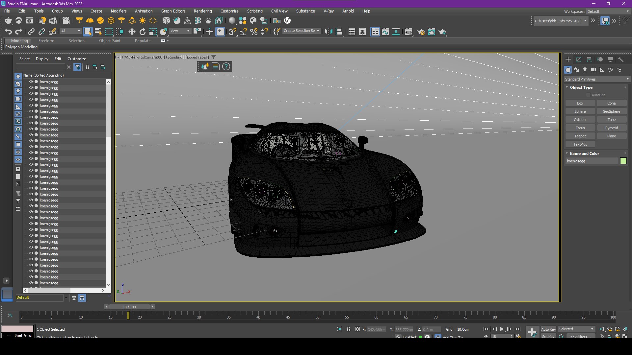Open the Workspaces Default dropdown
The width and height of the screenshot is (632, 355).
pyautogui.click(x=608, y=11)
